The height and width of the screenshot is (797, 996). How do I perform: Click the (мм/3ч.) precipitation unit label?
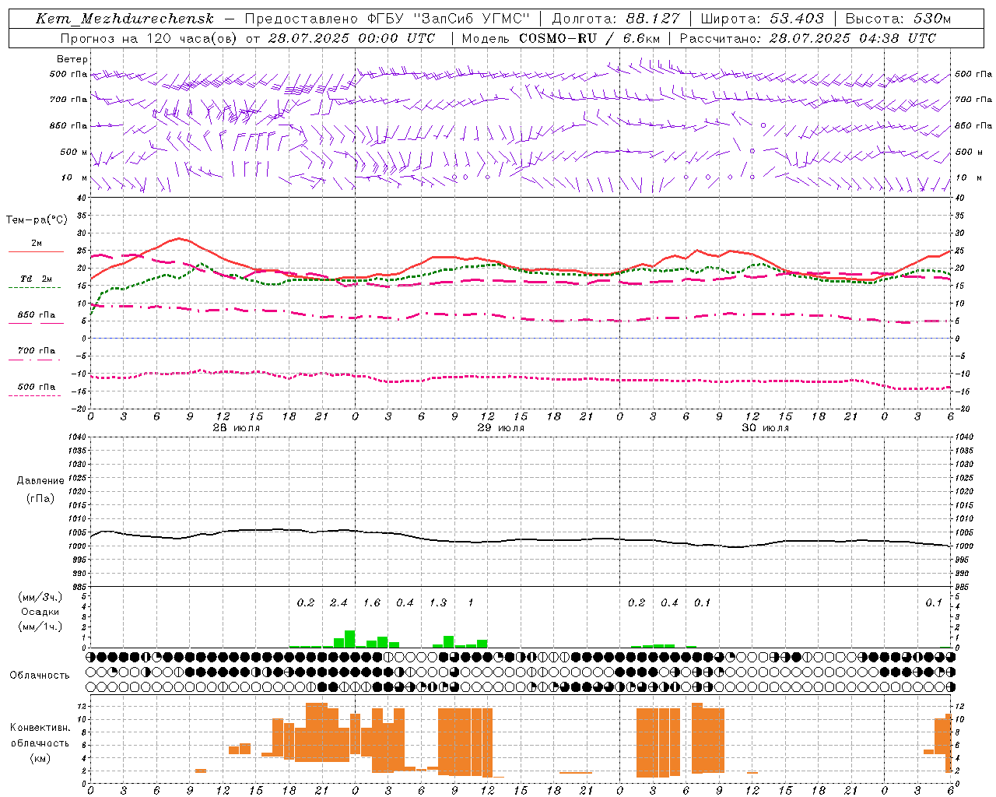[40, 597]
